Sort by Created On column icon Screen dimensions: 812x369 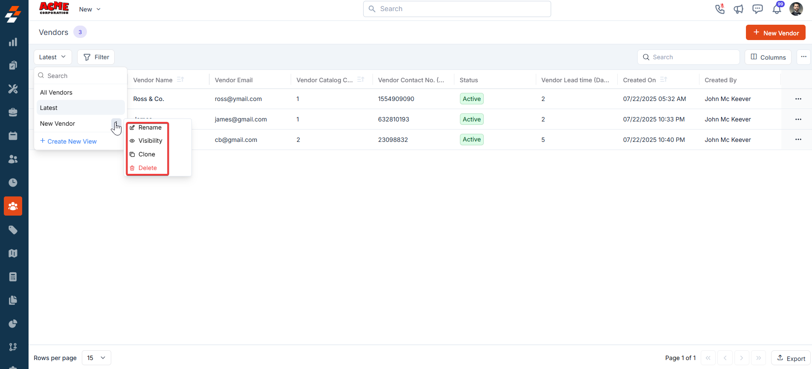[663, 80]
